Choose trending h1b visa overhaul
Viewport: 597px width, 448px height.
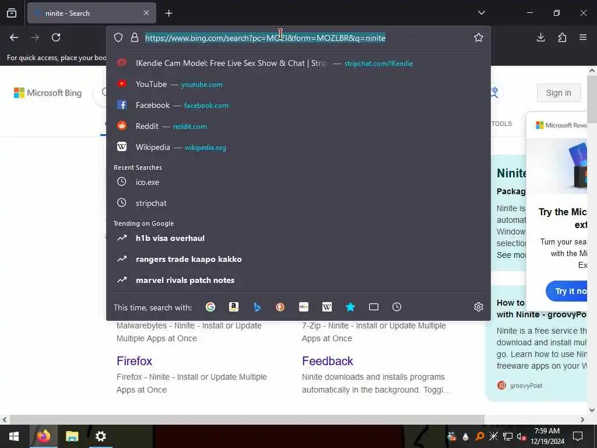[x=298, y=238]
